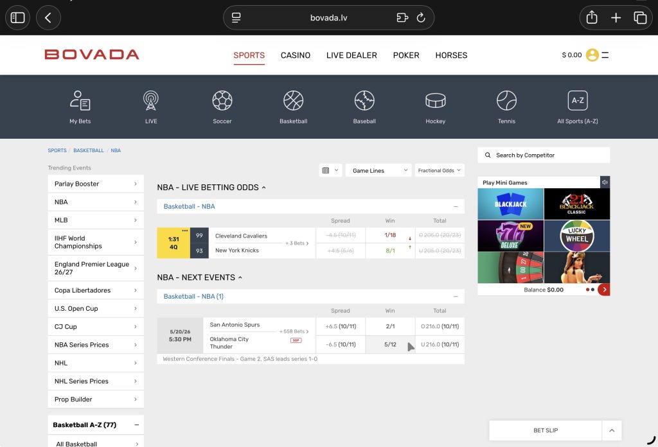Viewport: 658px width, 447px height.
Task: Open the BET SLIP button
Action: click(546, 430)
